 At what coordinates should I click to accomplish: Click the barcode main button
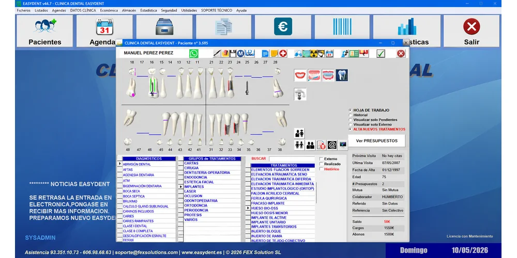pyautogui.click(x=342, y=27)
